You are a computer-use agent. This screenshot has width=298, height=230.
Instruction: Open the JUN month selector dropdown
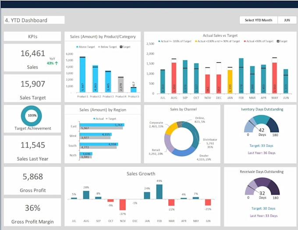(287, 20)
